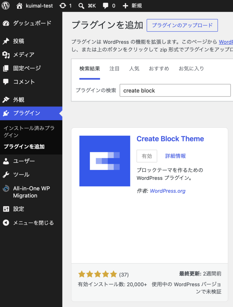Open the search ⌘K command palette icon
This screenshot has height=307, width=233.
81,6
